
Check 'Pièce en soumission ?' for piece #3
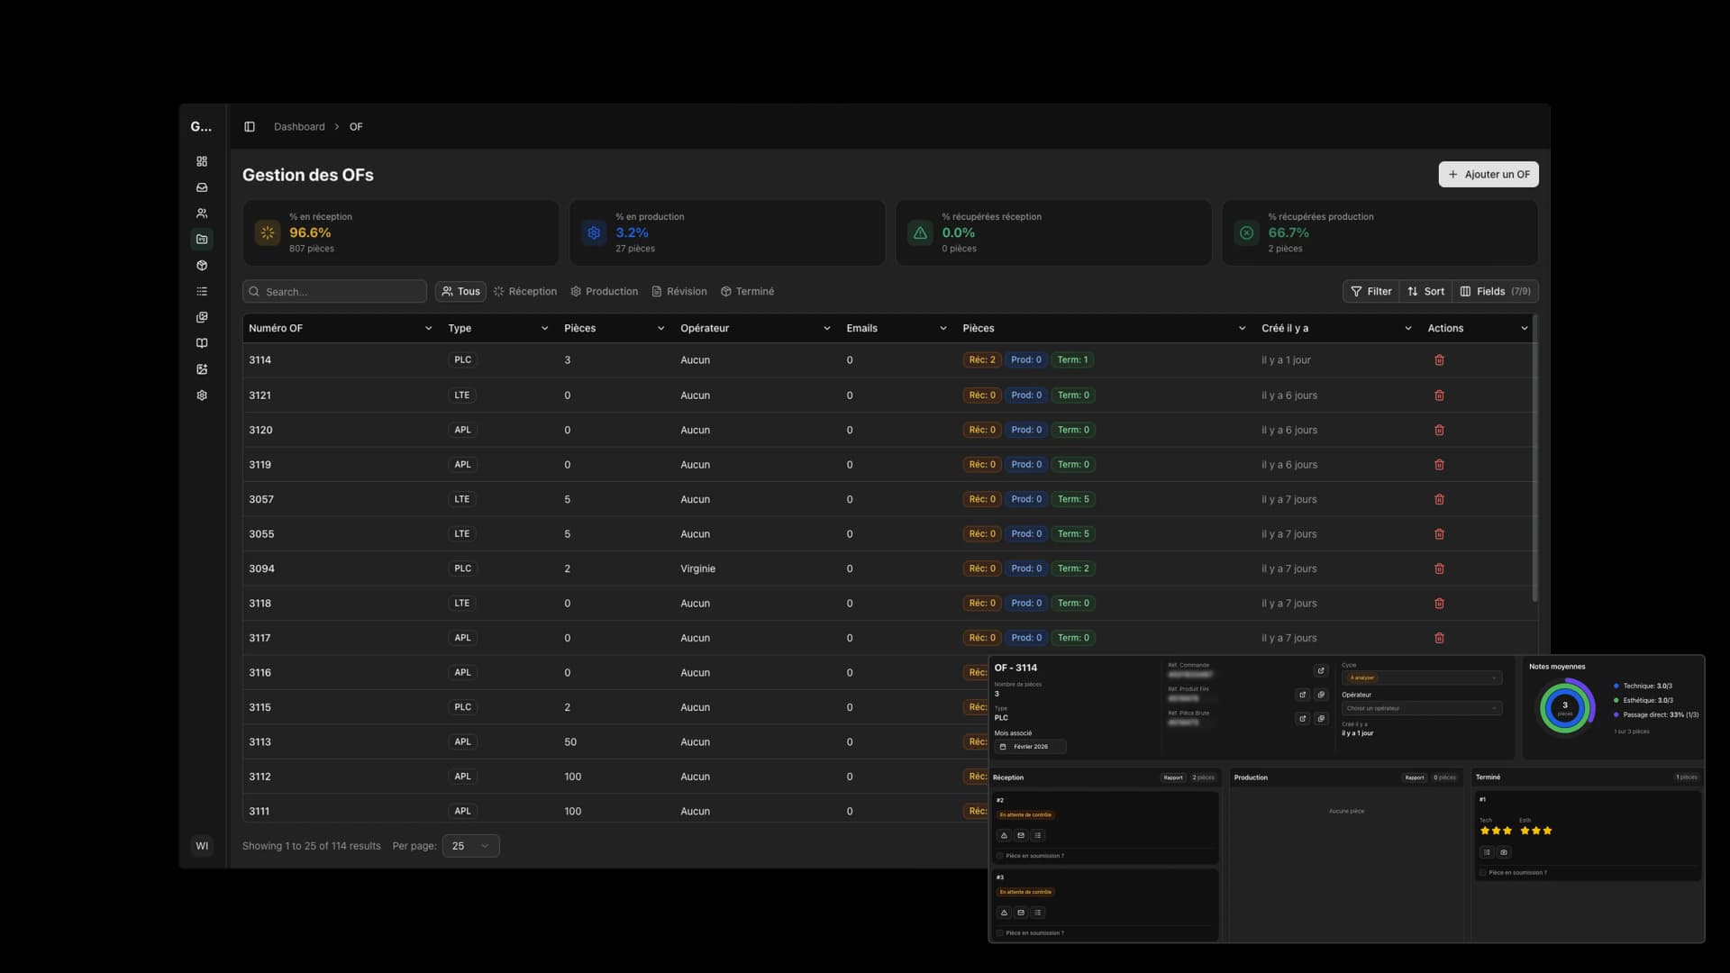pos(1000,933)
